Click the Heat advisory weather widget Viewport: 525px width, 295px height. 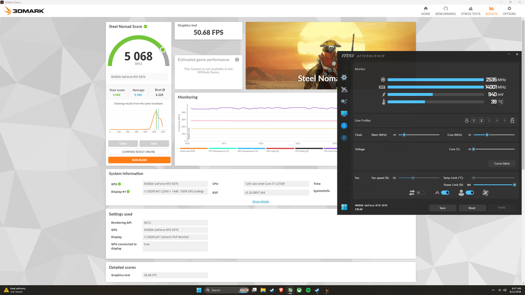15,290
